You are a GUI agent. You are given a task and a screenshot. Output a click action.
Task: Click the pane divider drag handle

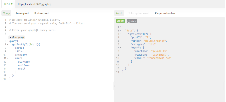[x=114, y=86]
